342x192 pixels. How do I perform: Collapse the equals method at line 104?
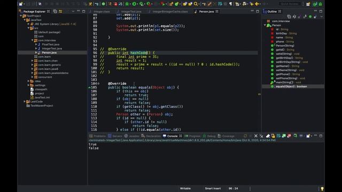(x=98, y=84)
